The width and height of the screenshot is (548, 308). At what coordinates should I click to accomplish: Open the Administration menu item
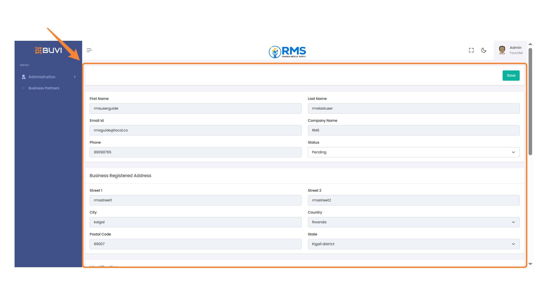coord(42,77)
